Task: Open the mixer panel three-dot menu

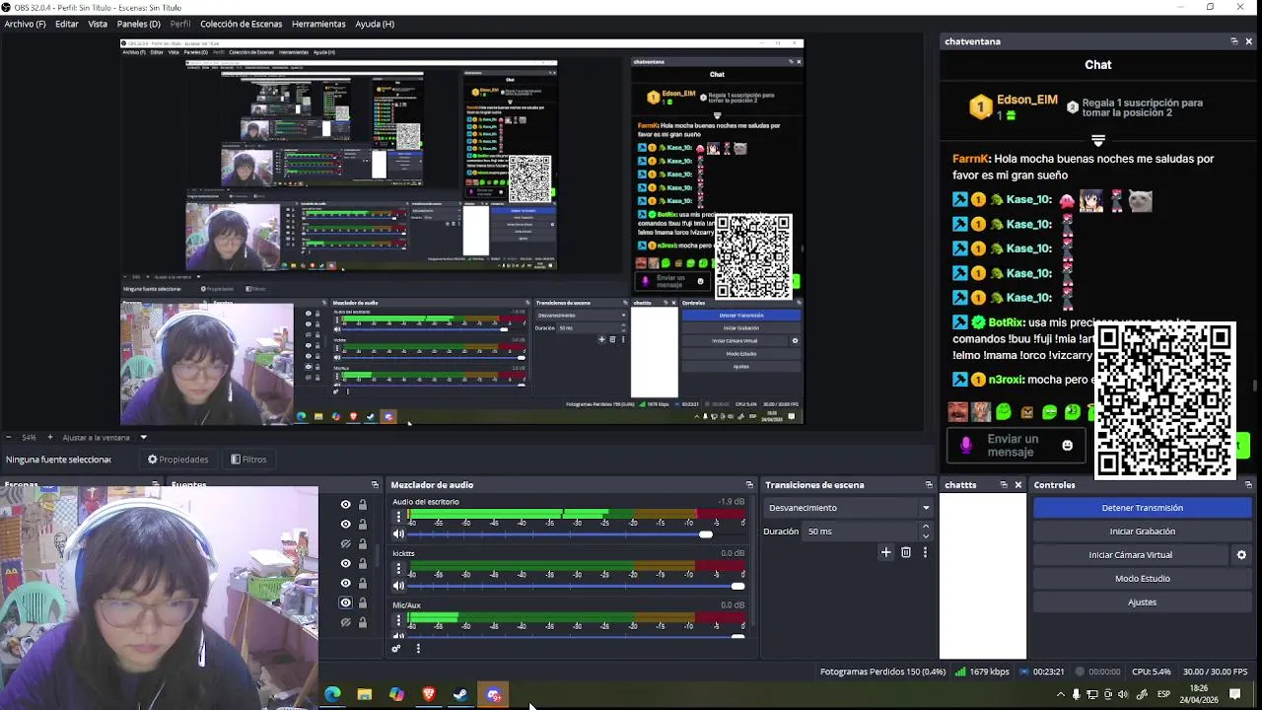Action: (418, 648)
